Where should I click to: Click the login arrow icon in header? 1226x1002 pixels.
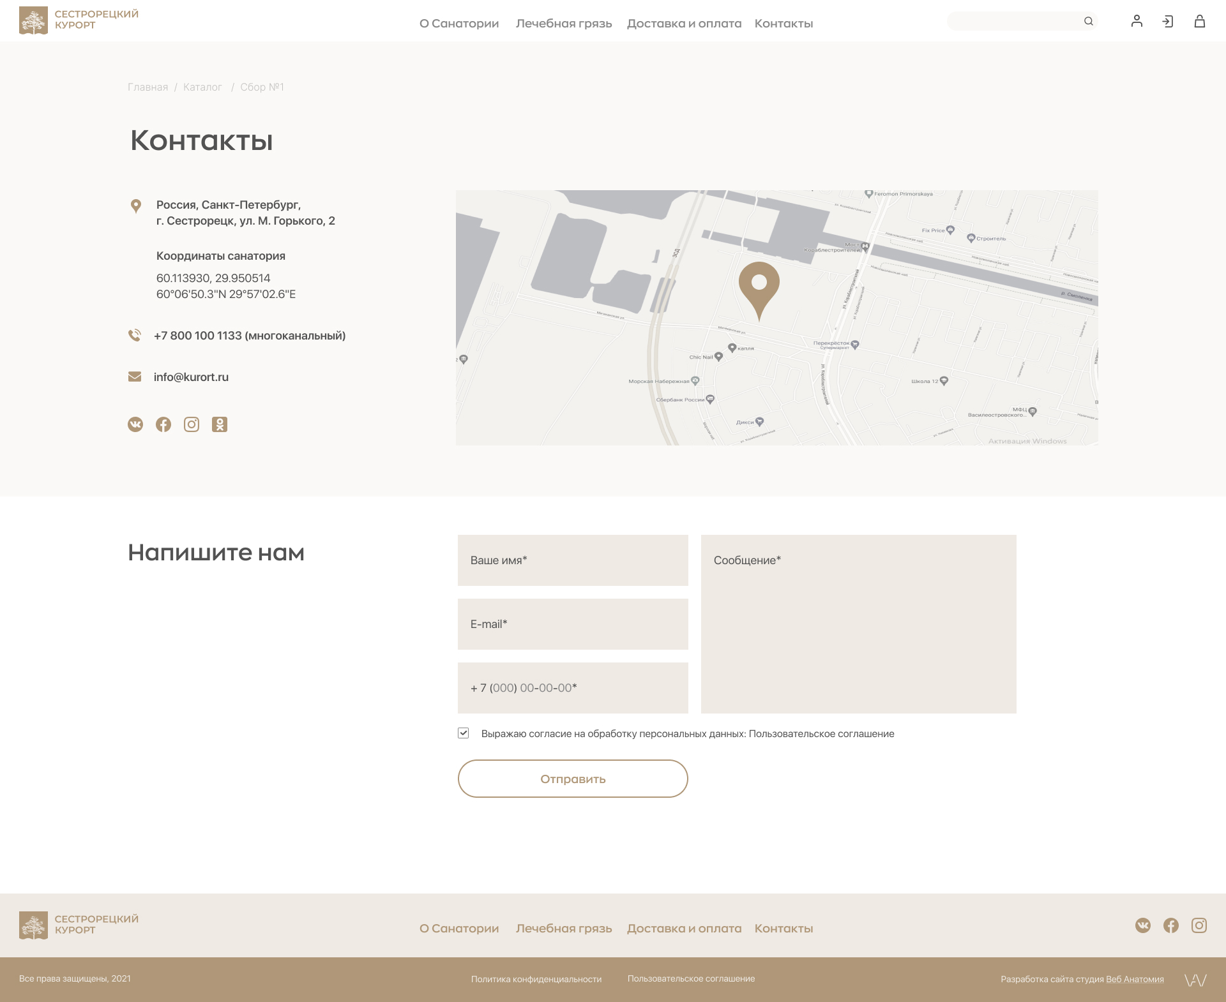click(1168, 22)
